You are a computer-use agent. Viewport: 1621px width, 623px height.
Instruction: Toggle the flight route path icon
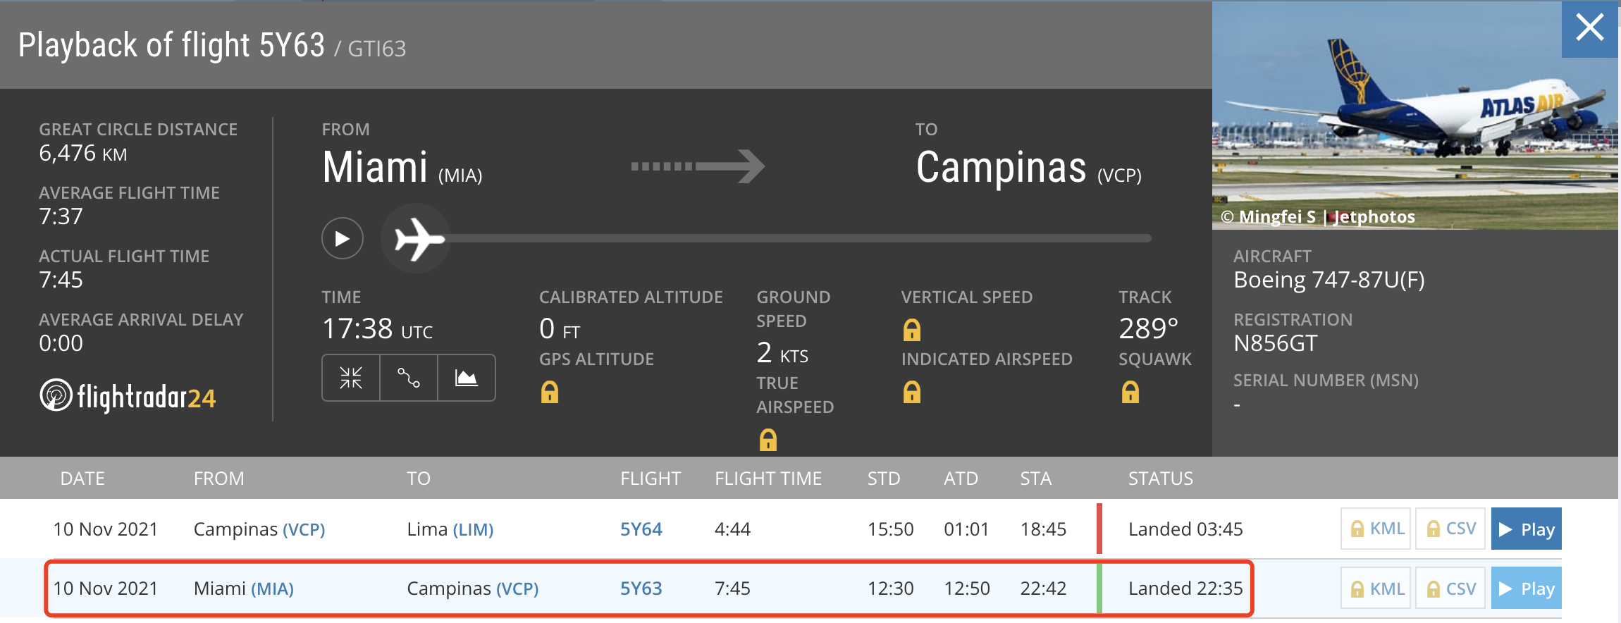409,378
